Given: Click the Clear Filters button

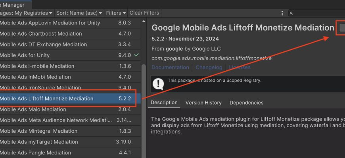Looking at the screenshot, I should 144,13.
